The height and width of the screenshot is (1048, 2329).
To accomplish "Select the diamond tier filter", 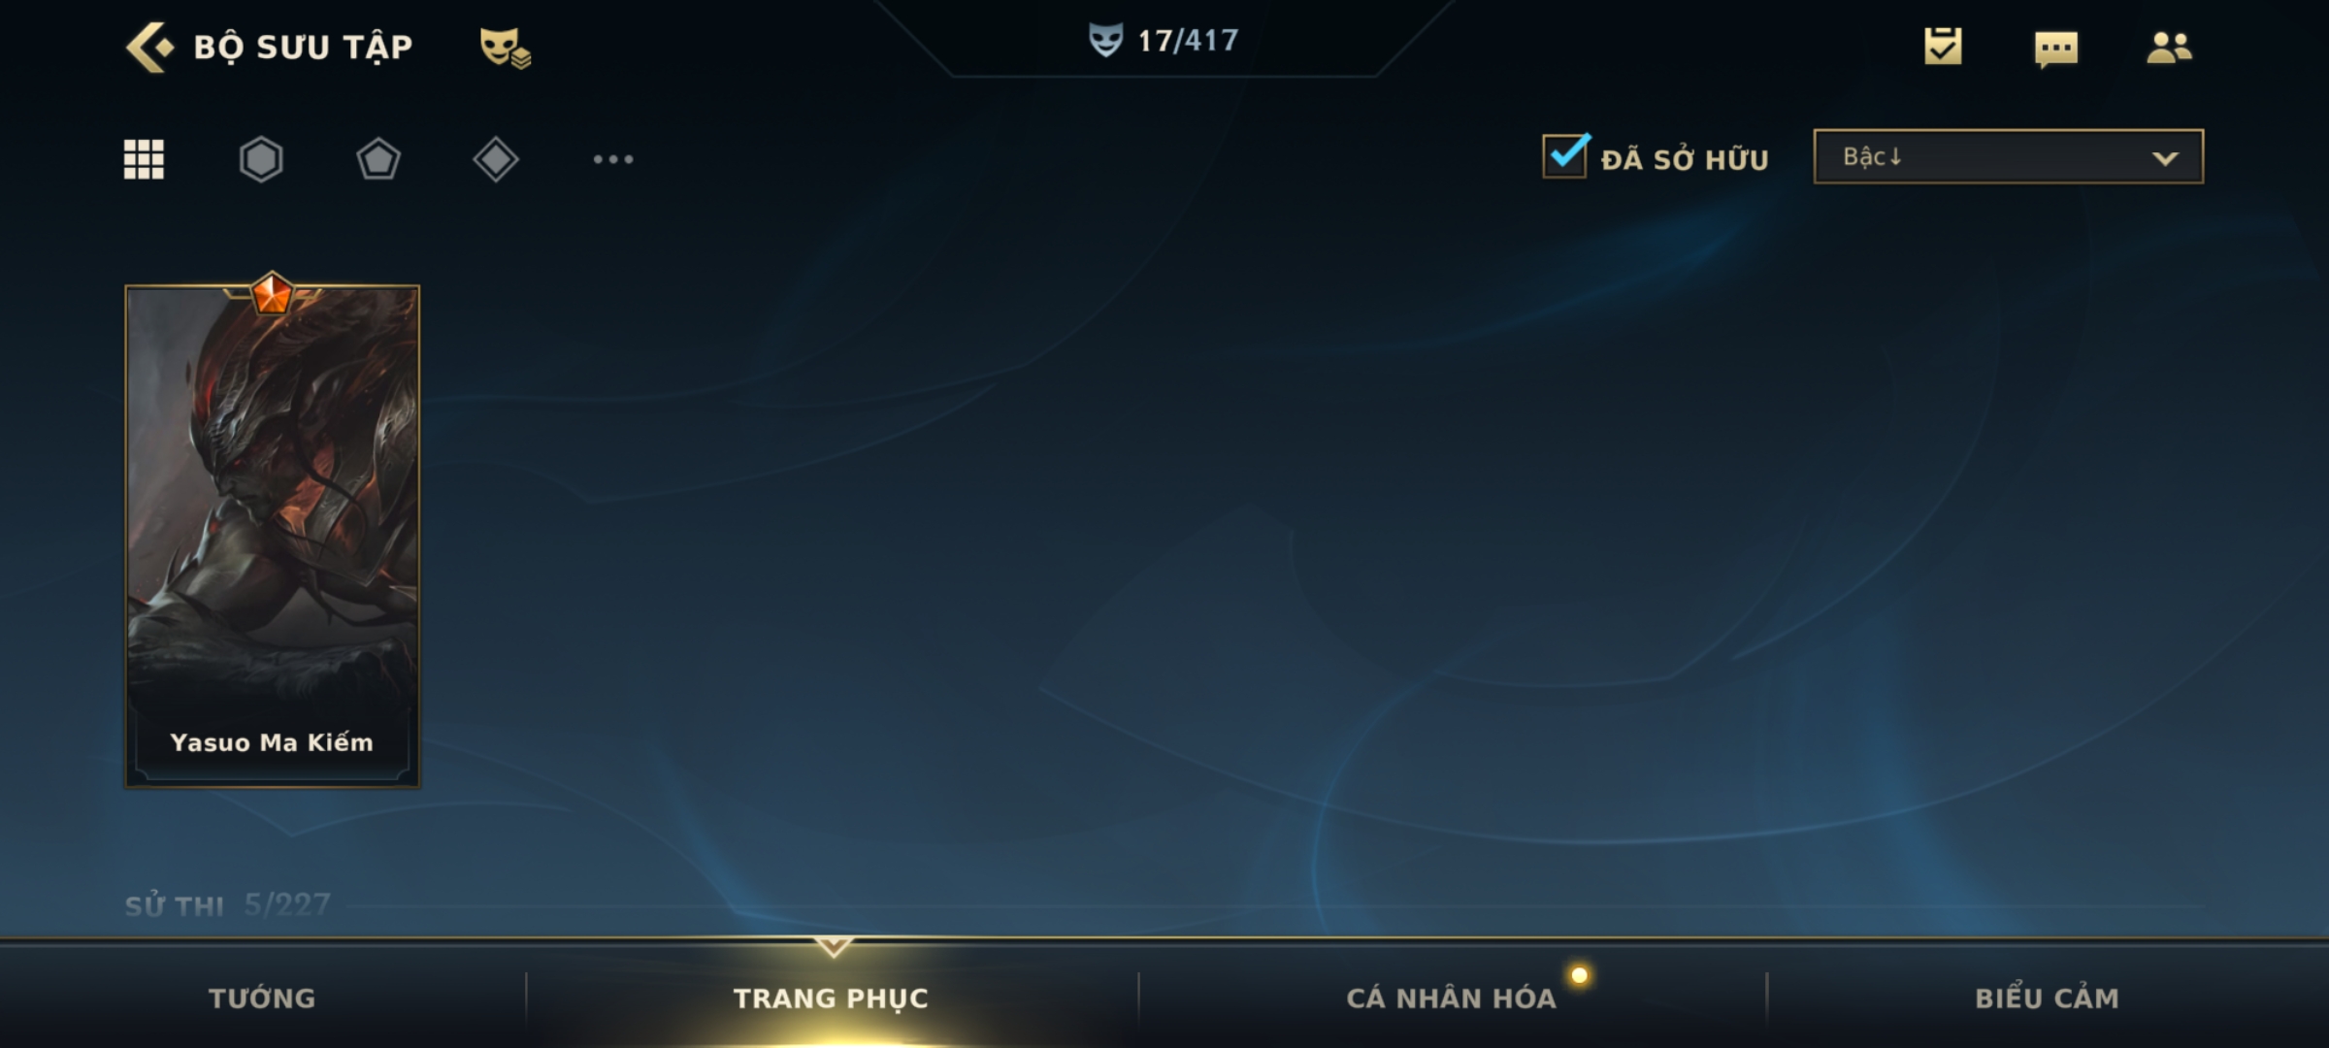I will click(496, 159).
